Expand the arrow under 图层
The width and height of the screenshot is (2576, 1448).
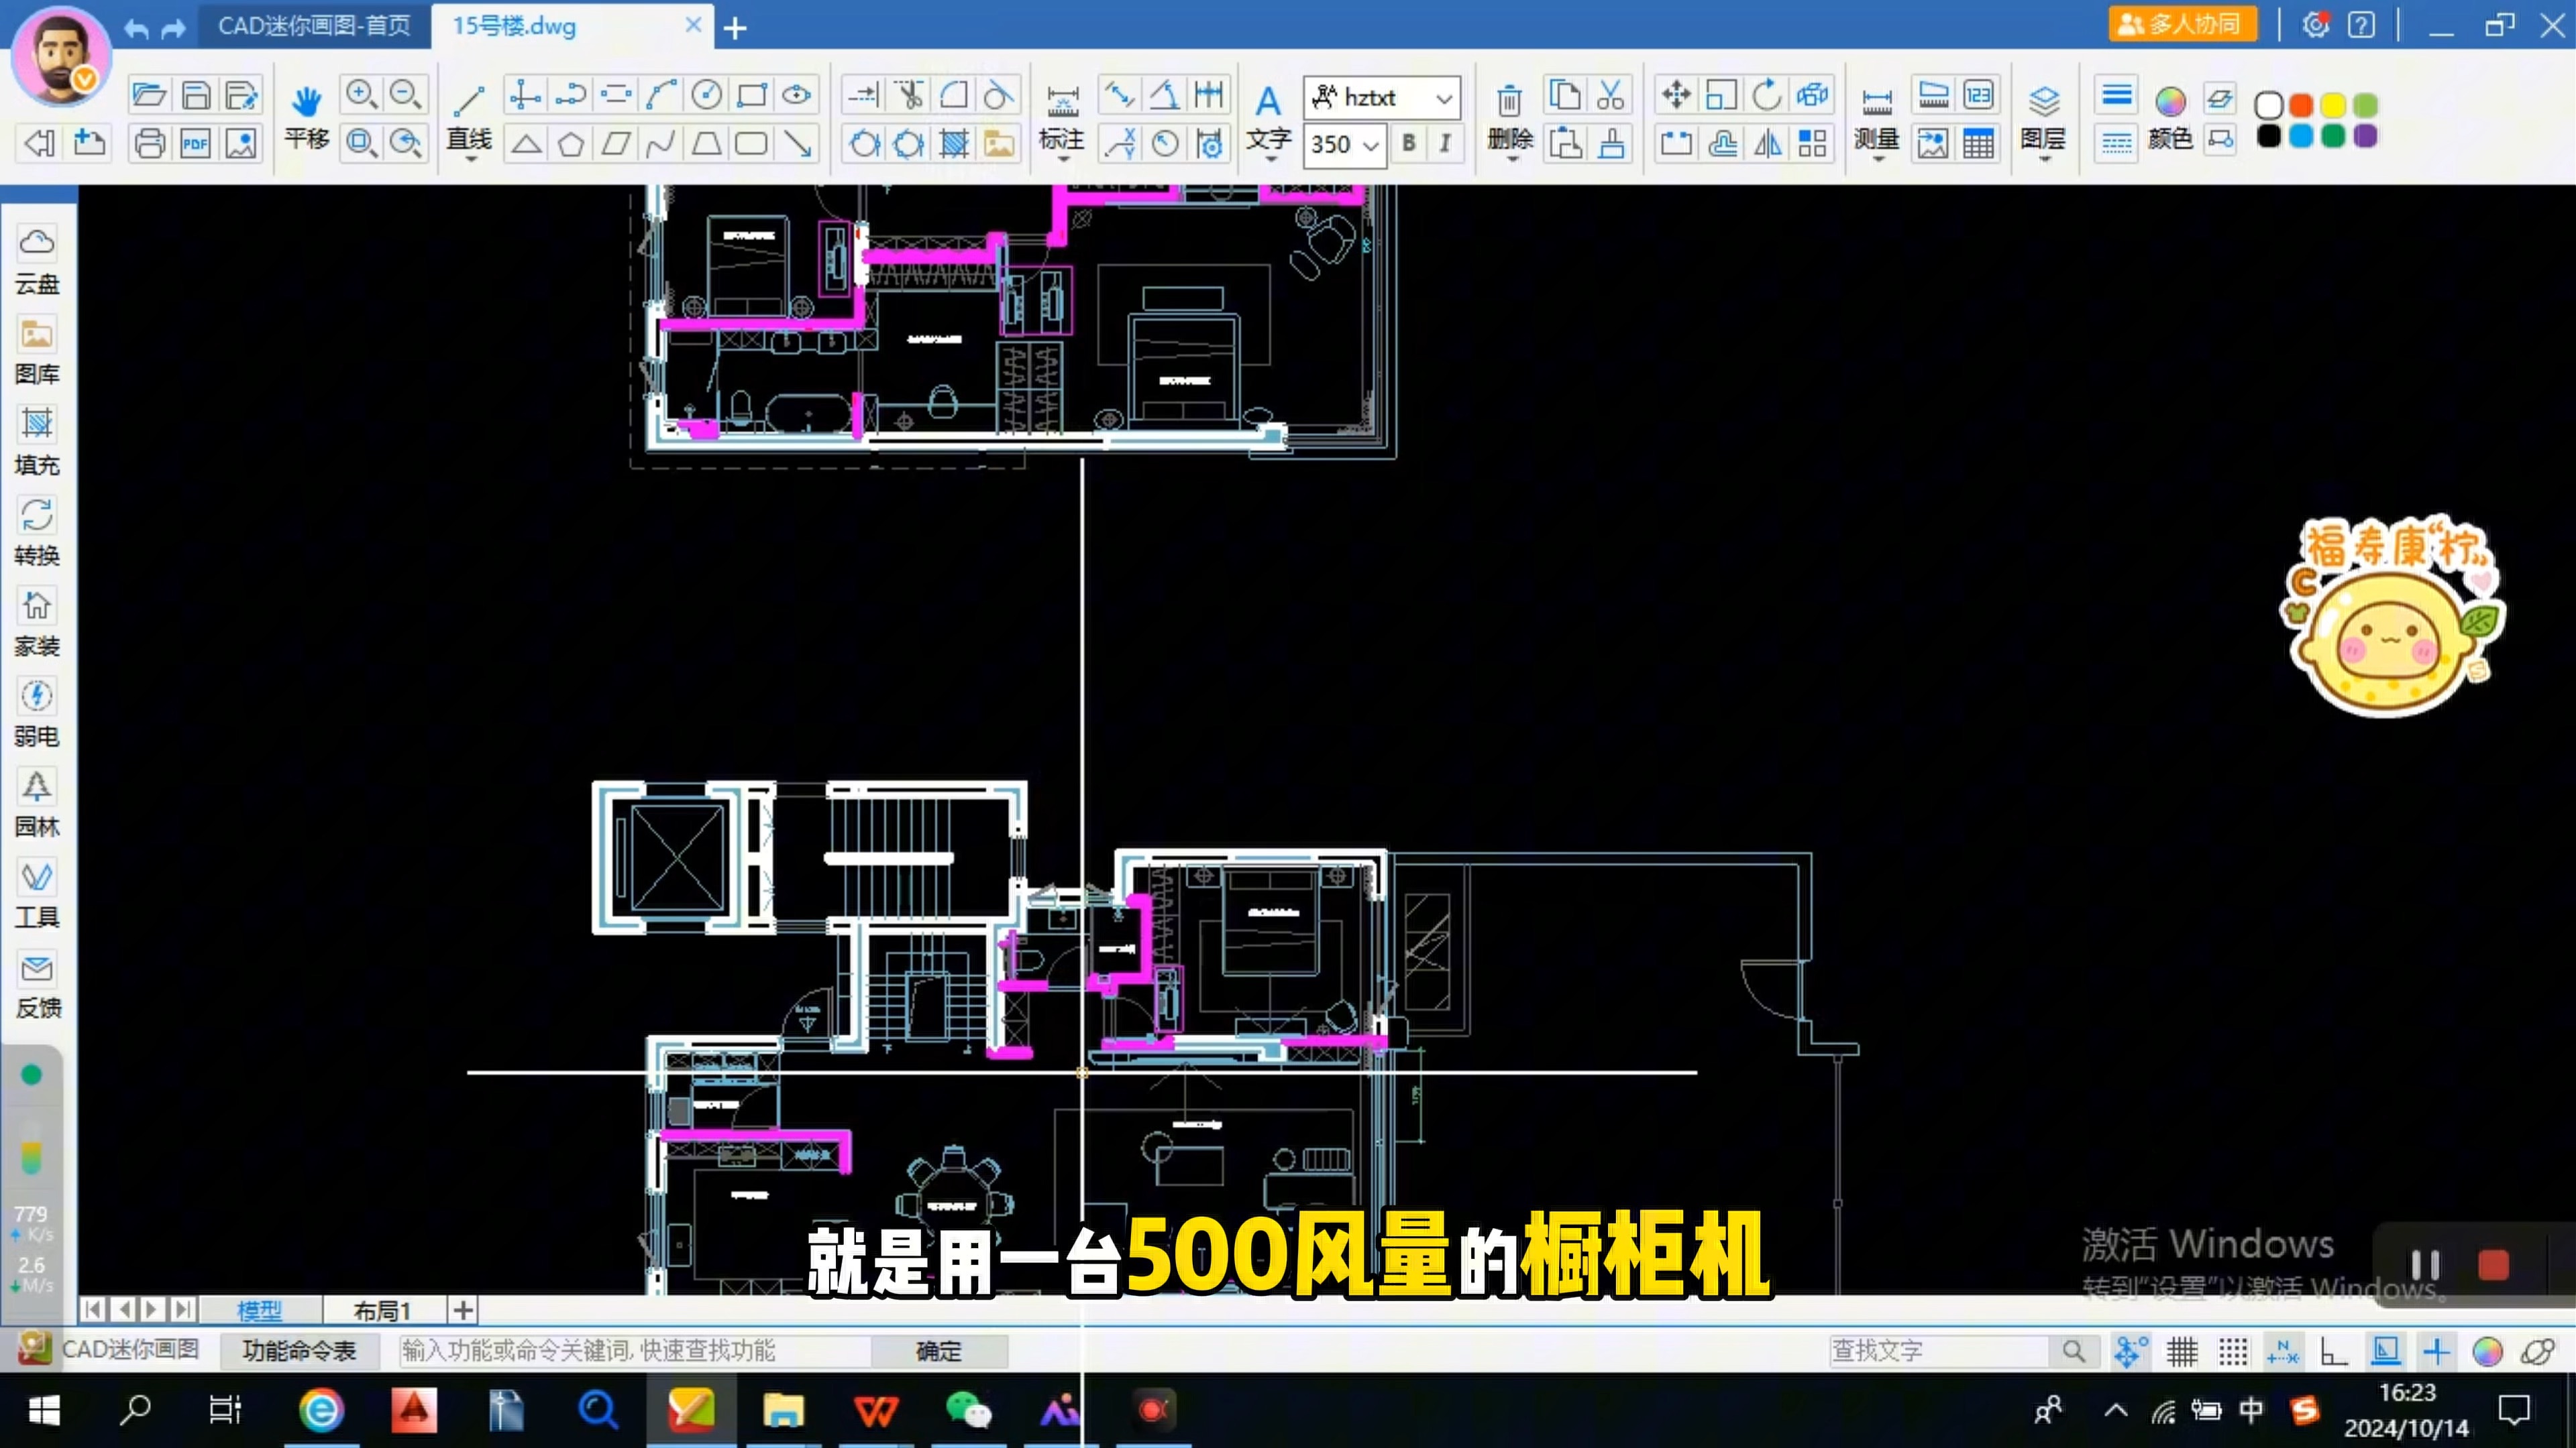coord(2044,160)
